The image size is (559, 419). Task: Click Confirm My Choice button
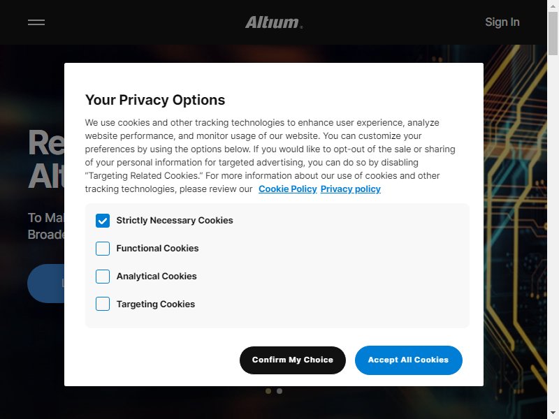pyautogui.click(x=293, y=360)
